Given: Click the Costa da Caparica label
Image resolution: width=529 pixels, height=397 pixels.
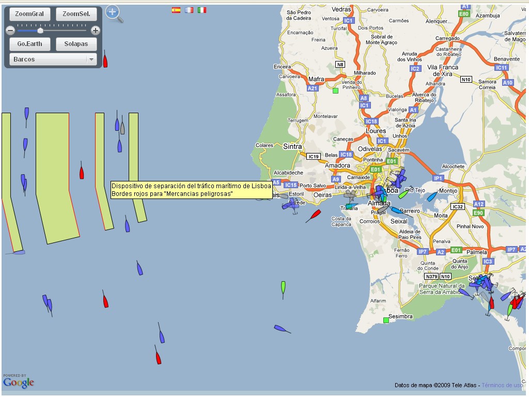Looking at the screenshot, I should click(x=341, y=221).
